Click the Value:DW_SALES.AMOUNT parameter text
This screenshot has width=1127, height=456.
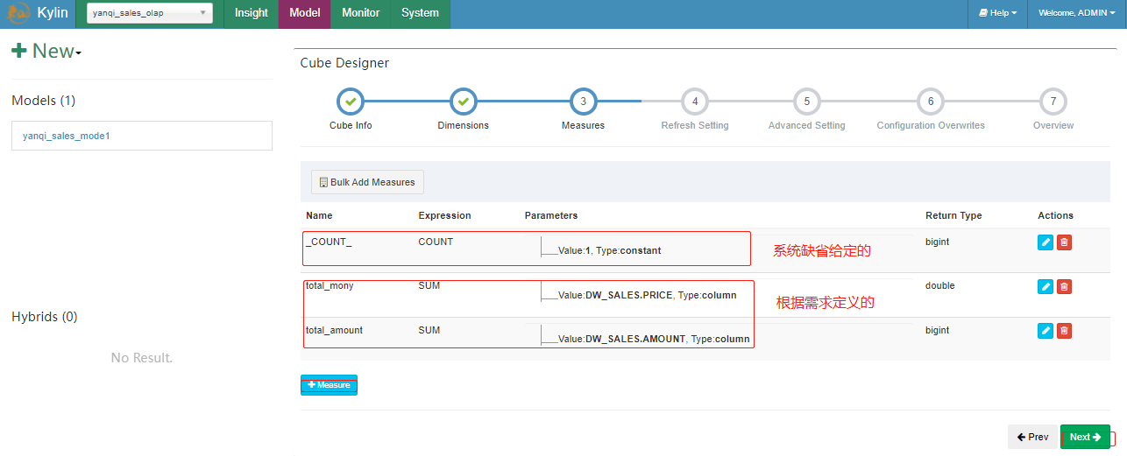pos(654,339)
